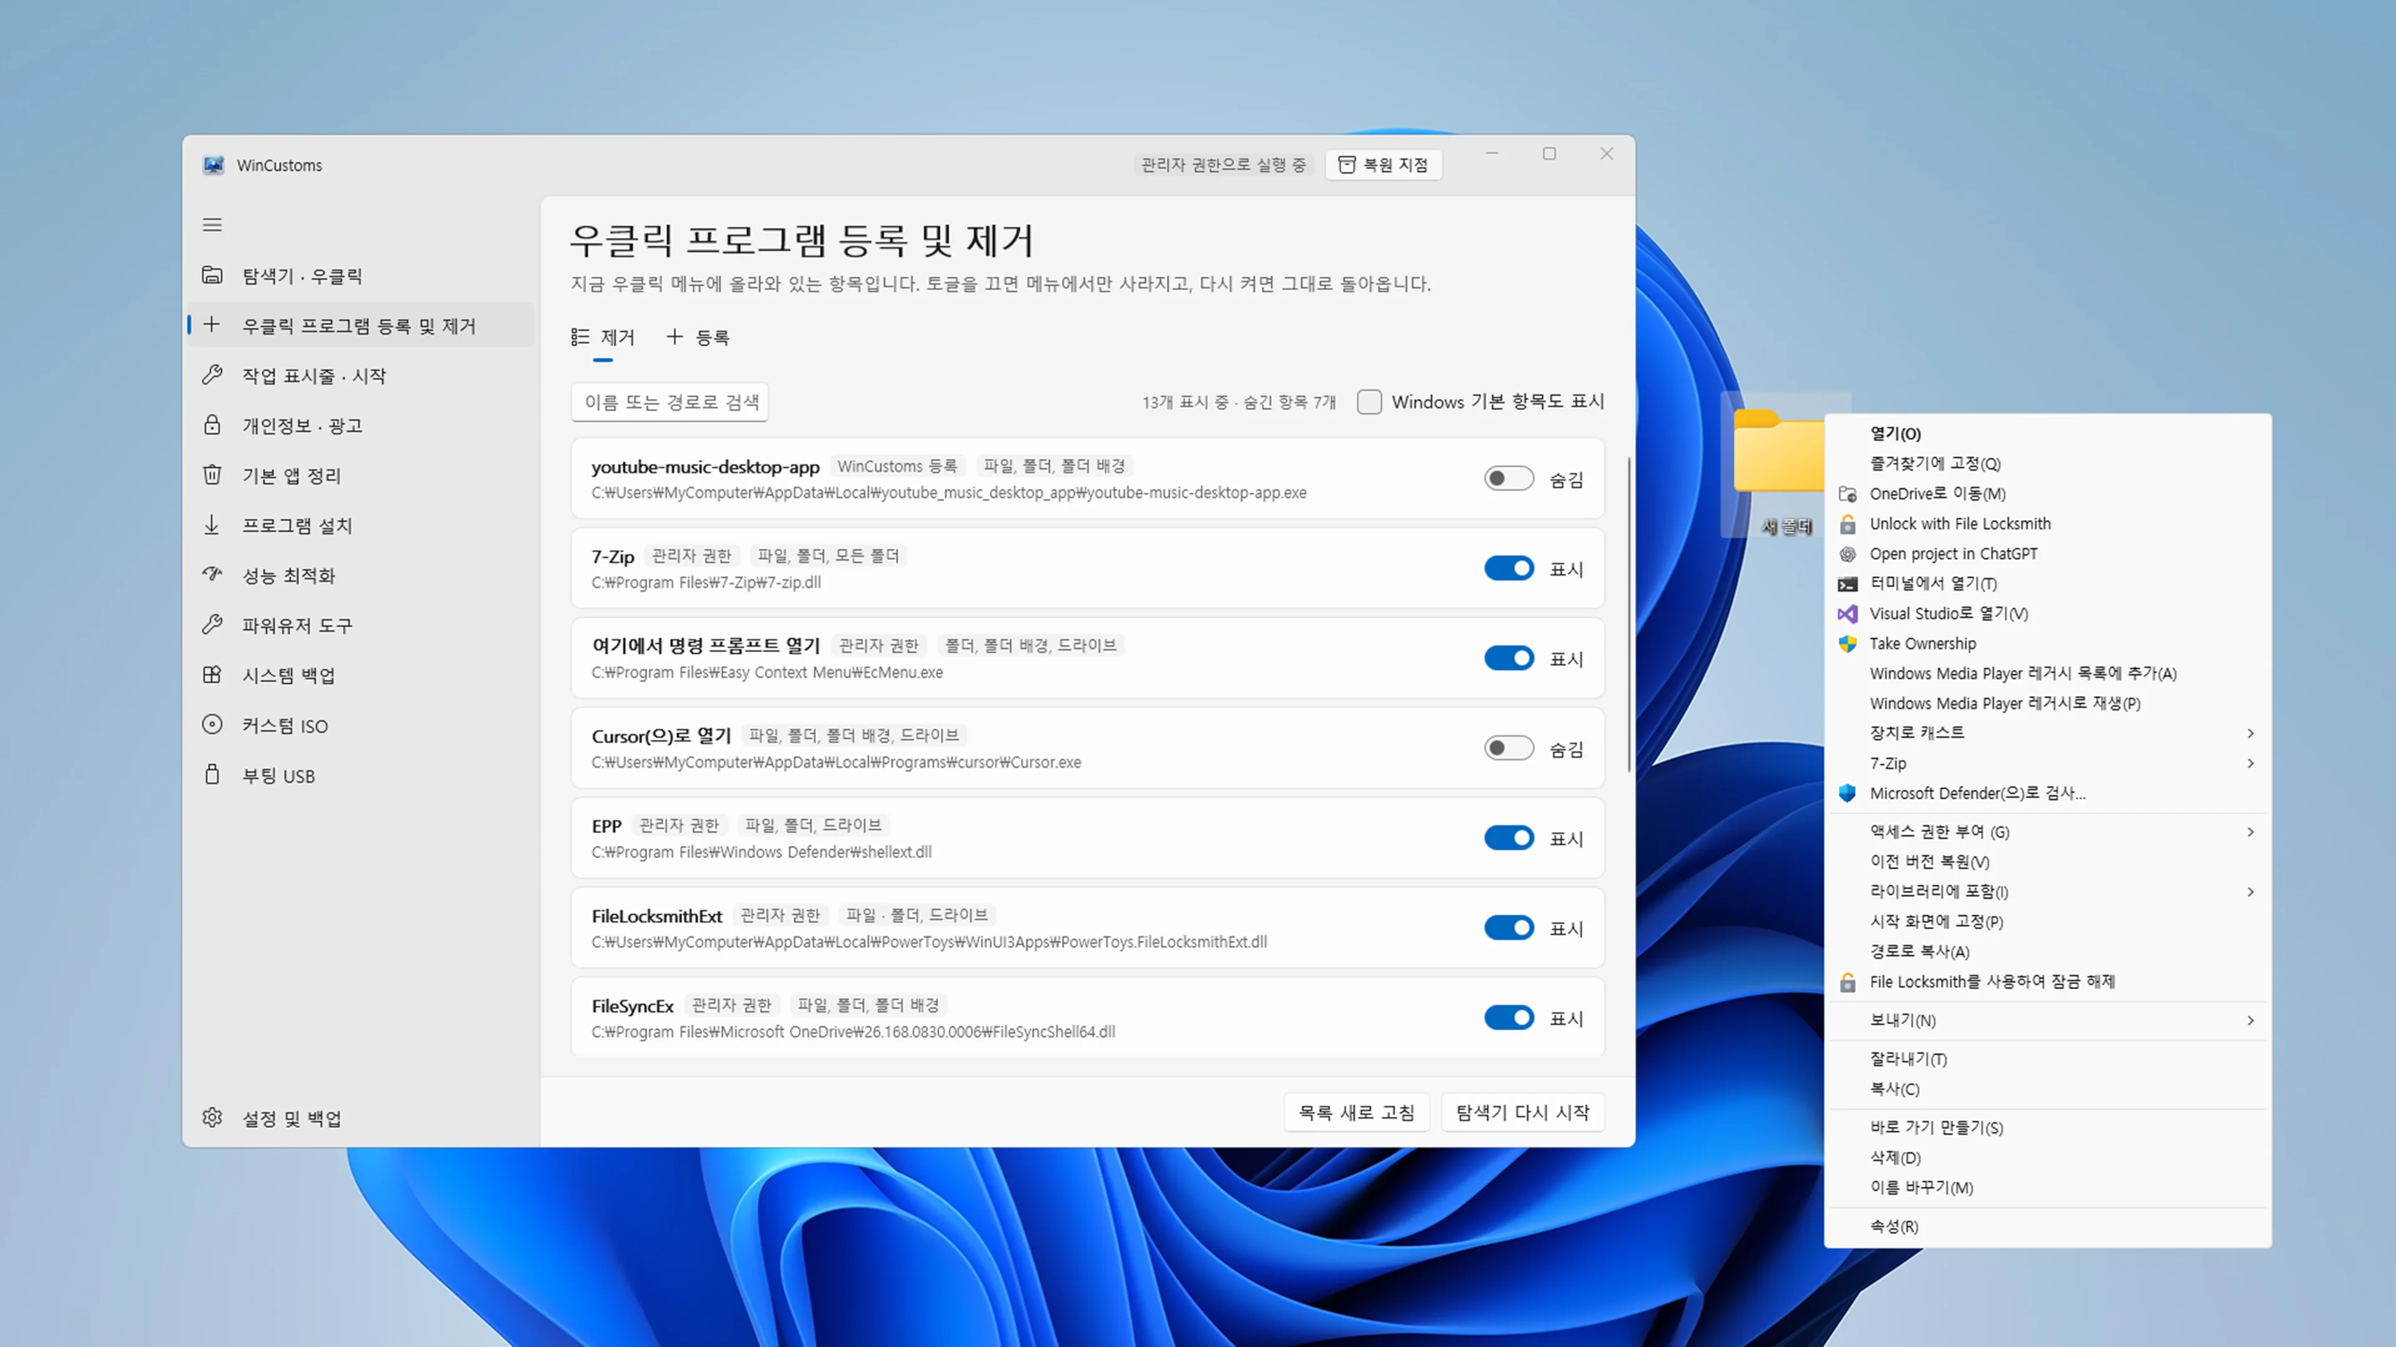Click the 복원 지점 button

point(1383,165)
